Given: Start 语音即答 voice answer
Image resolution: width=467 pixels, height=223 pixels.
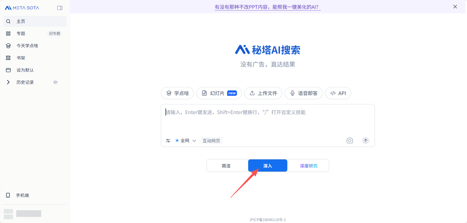Looking at the screenshot, I should [x=304, y=93].
